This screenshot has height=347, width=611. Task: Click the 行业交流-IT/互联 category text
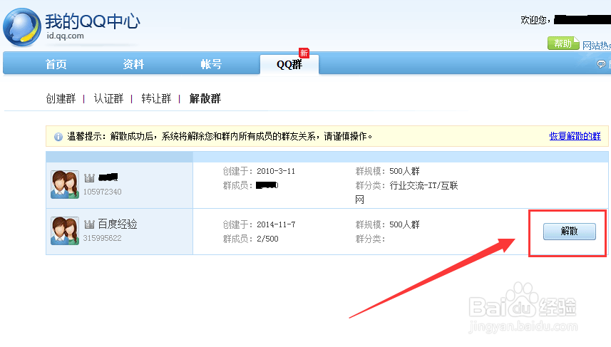[x=423, y=185]
